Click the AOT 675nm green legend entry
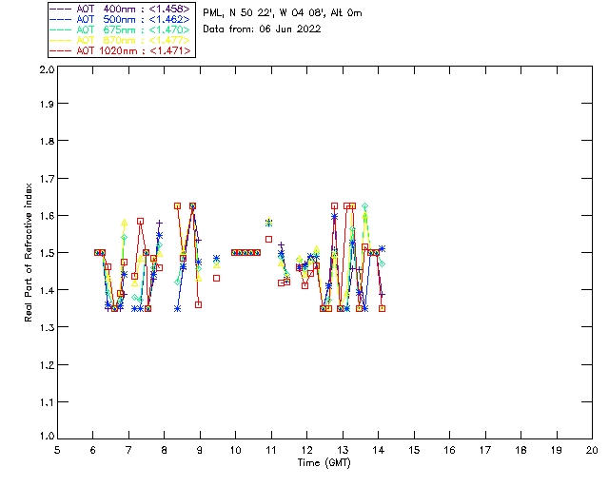Image resolution: width=609 pixels, height=487 pixels. pos(120,29)
